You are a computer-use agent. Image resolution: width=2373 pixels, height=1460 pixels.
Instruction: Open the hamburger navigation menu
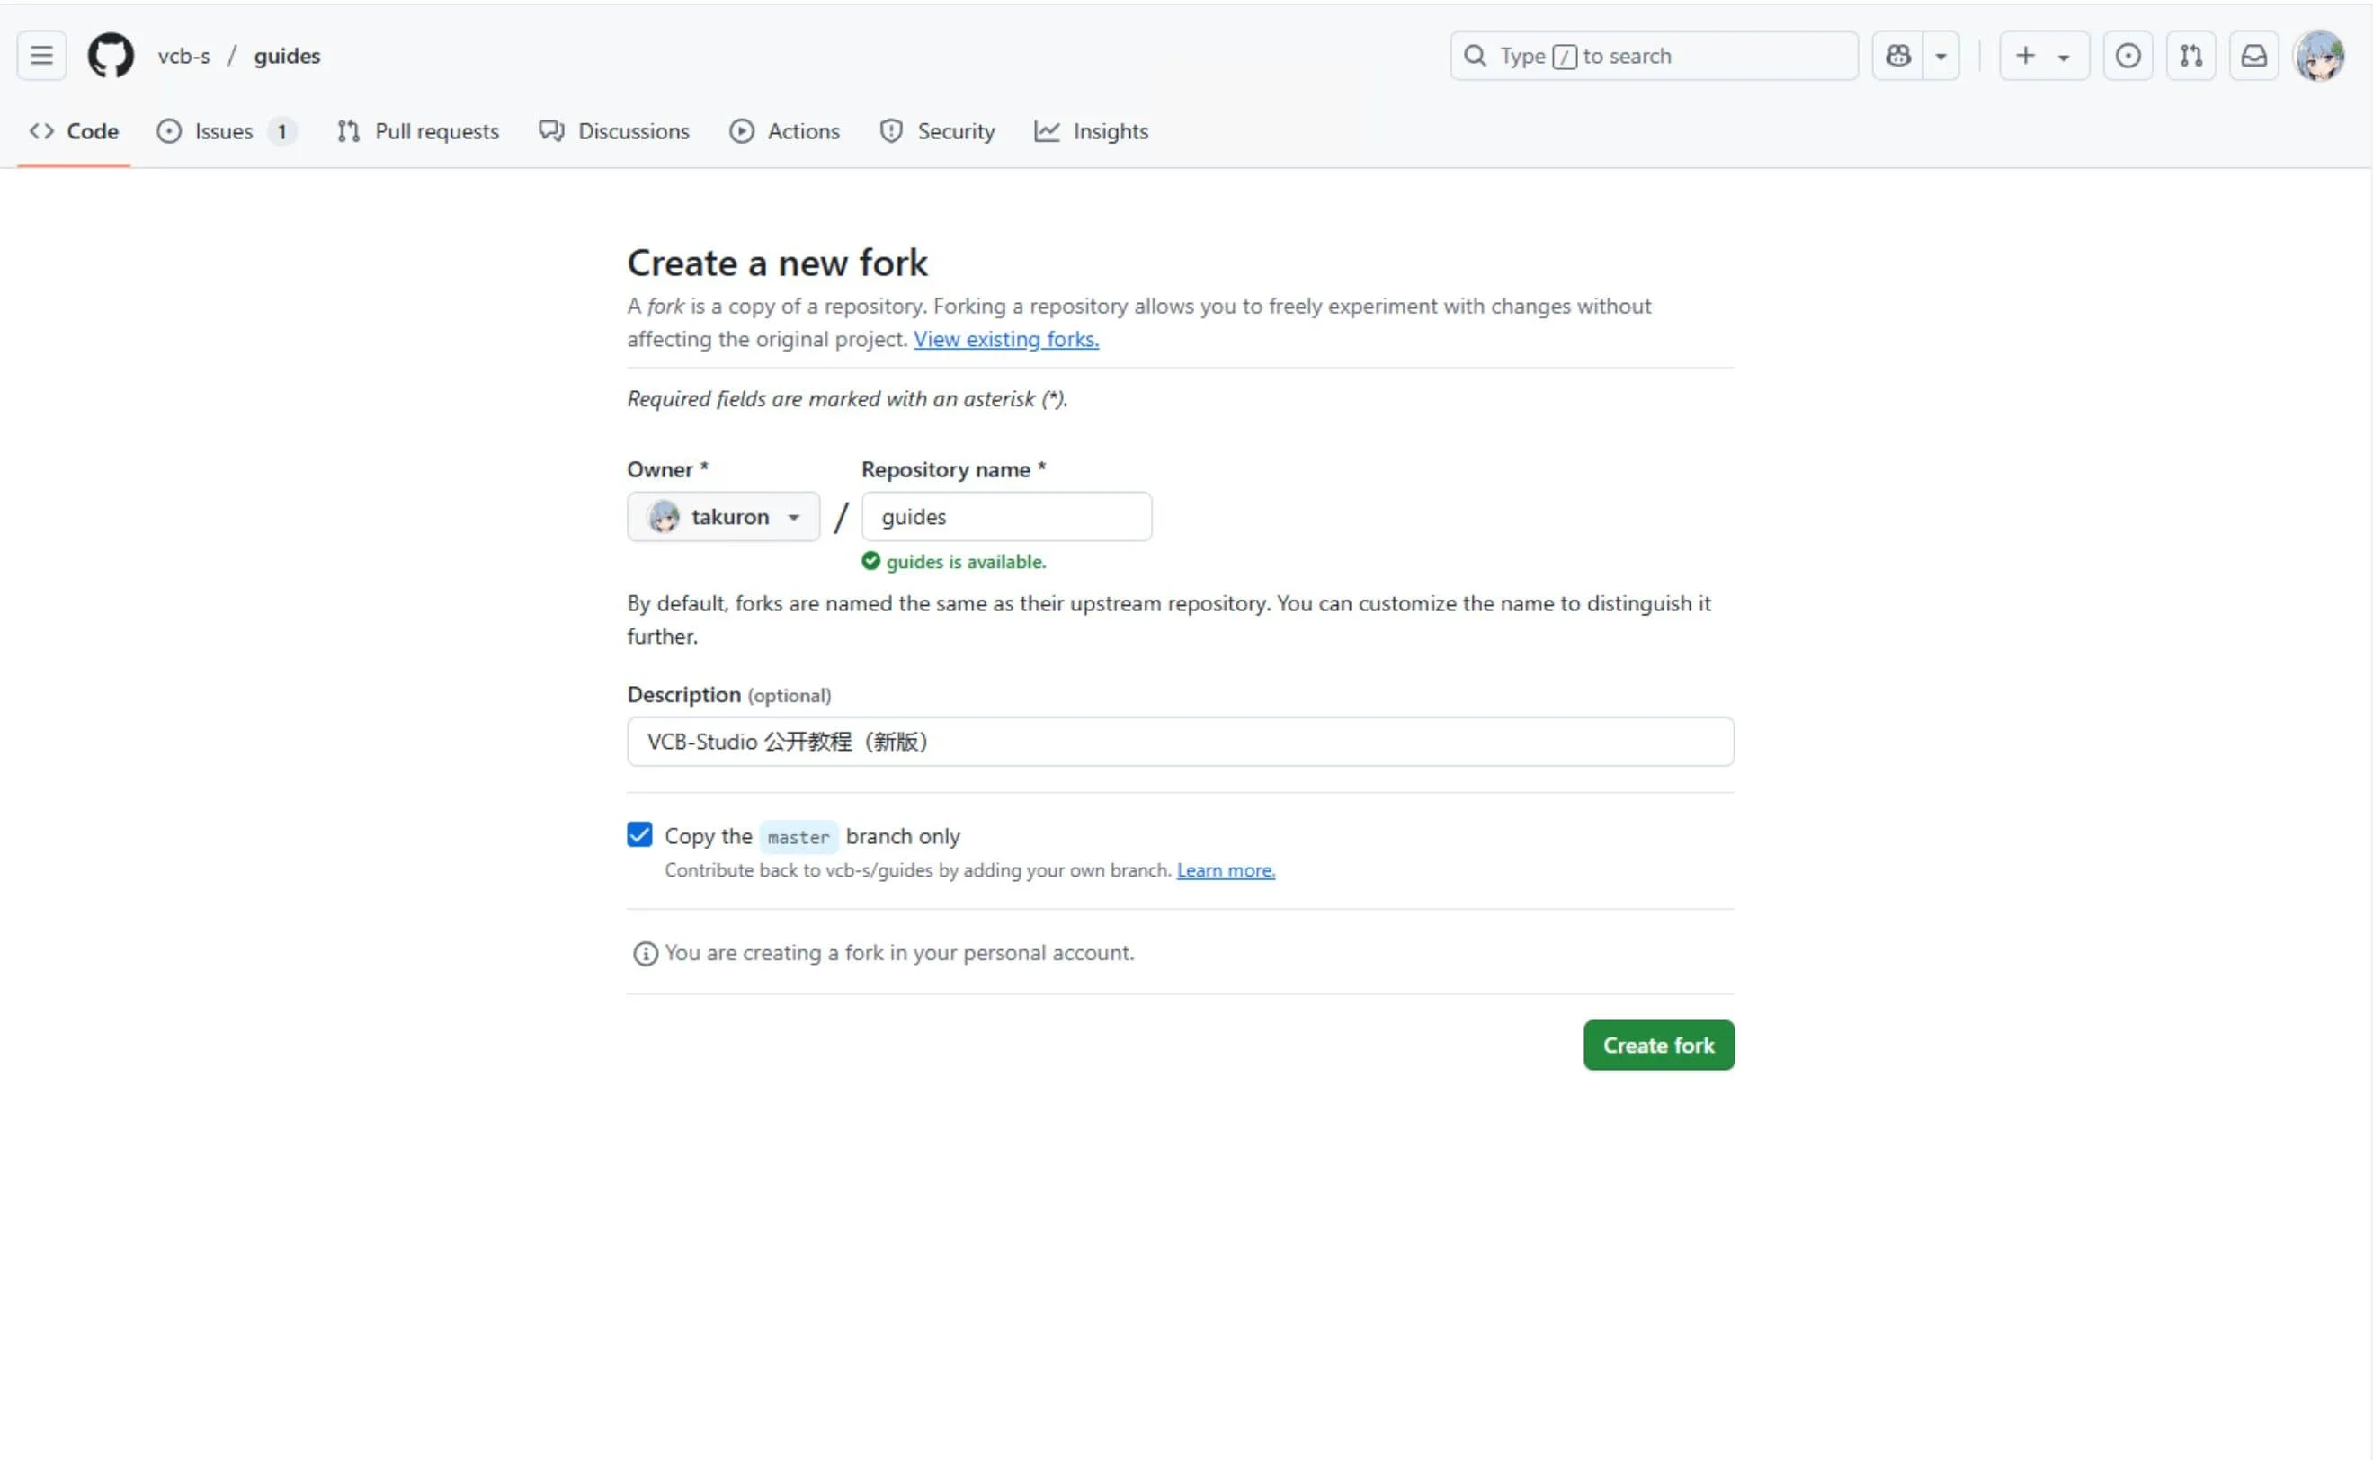[x=41, y=56]
